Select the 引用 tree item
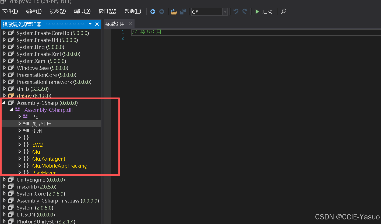Image resolution: width=381 pixels, height=224 pixels. [37, 131]
